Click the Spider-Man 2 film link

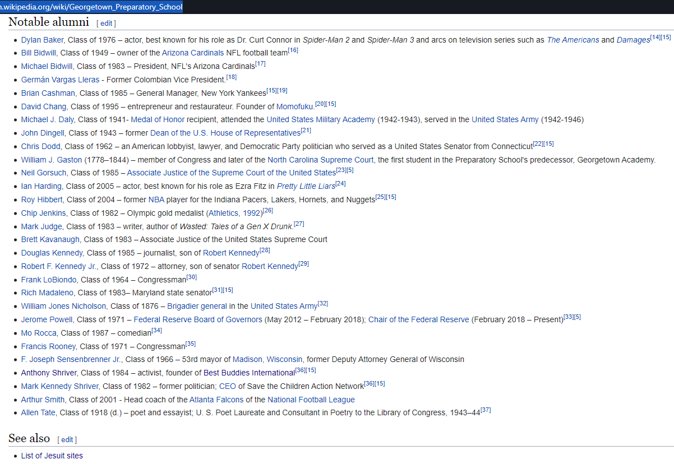(326, 40)
